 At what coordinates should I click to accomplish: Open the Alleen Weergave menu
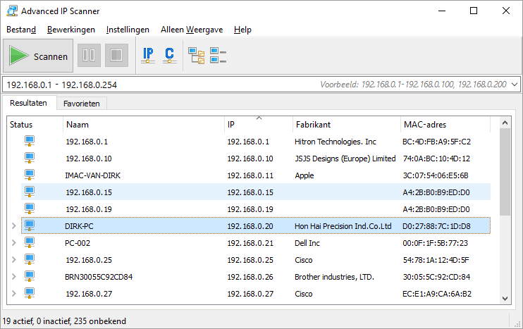(192, 30)
